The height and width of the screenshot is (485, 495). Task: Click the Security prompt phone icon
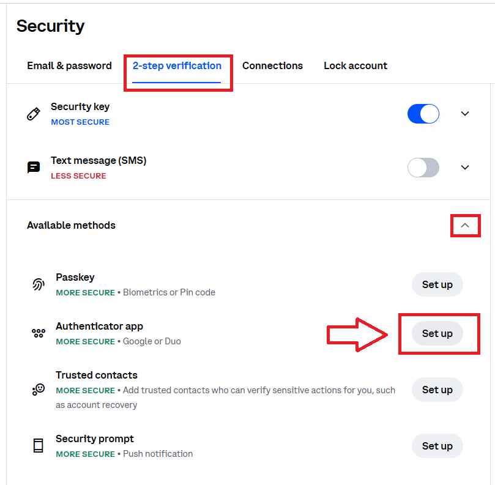pos(38,446)
